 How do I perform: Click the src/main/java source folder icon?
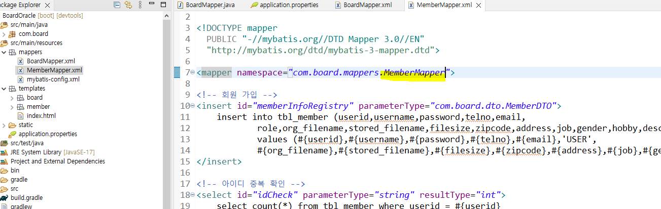(x=4, y=25)
